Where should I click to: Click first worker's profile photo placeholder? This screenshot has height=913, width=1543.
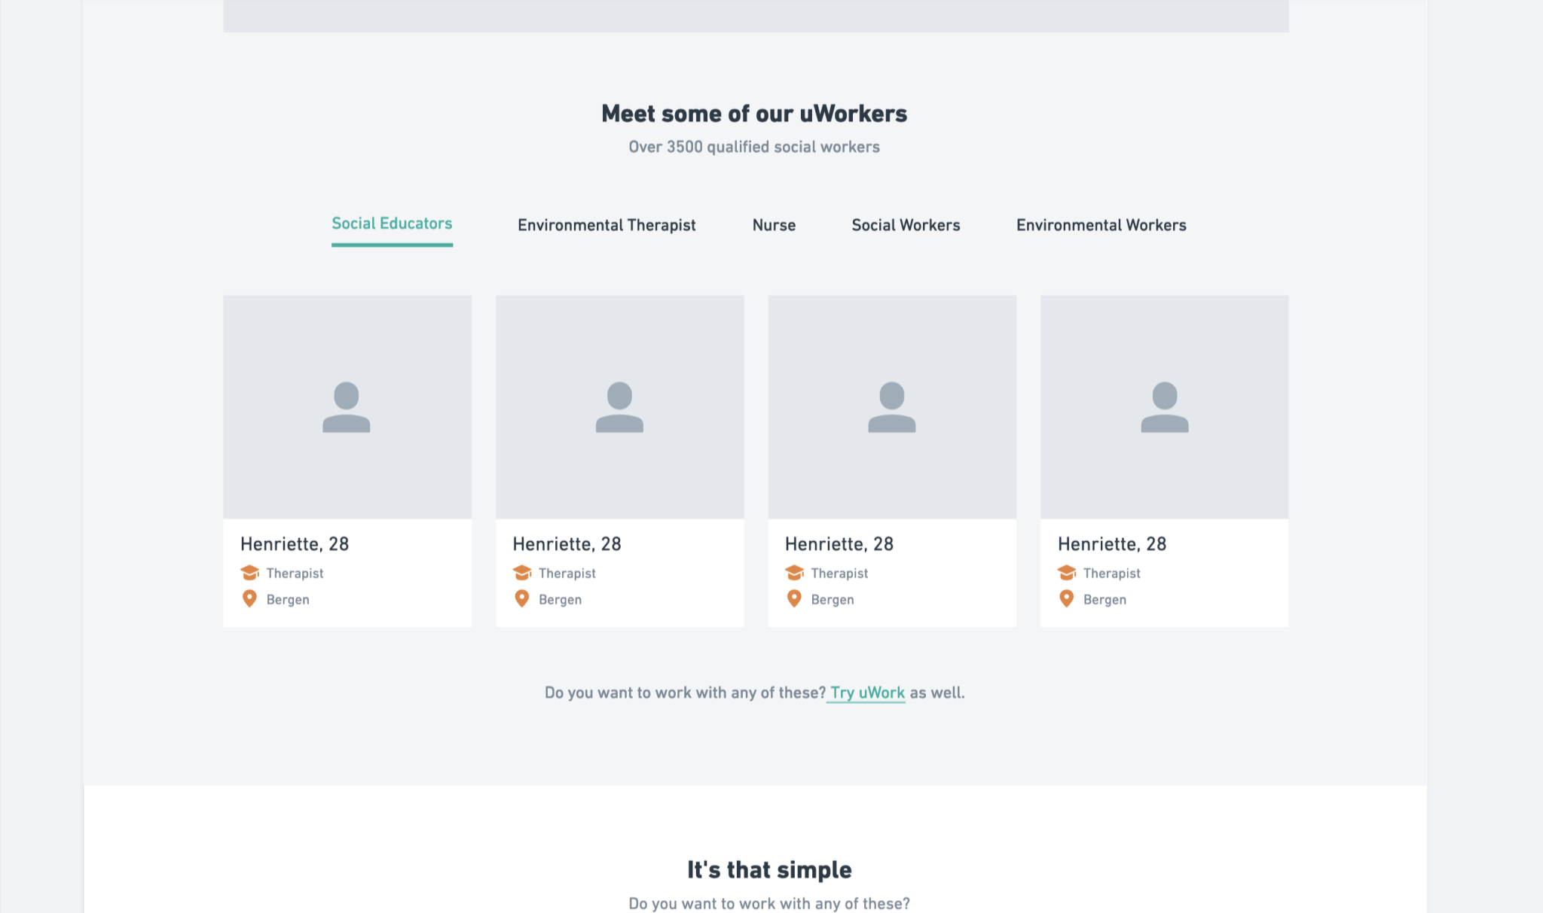(347, 406)
